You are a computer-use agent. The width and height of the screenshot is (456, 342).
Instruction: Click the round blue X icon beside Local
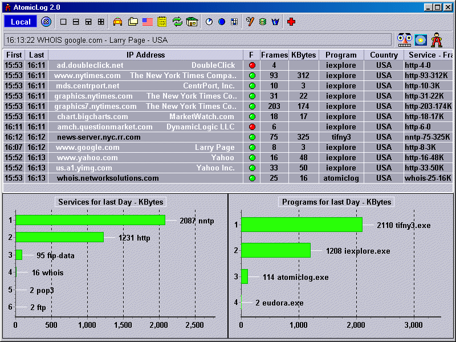pyautogui.click(x=46, y=22)
